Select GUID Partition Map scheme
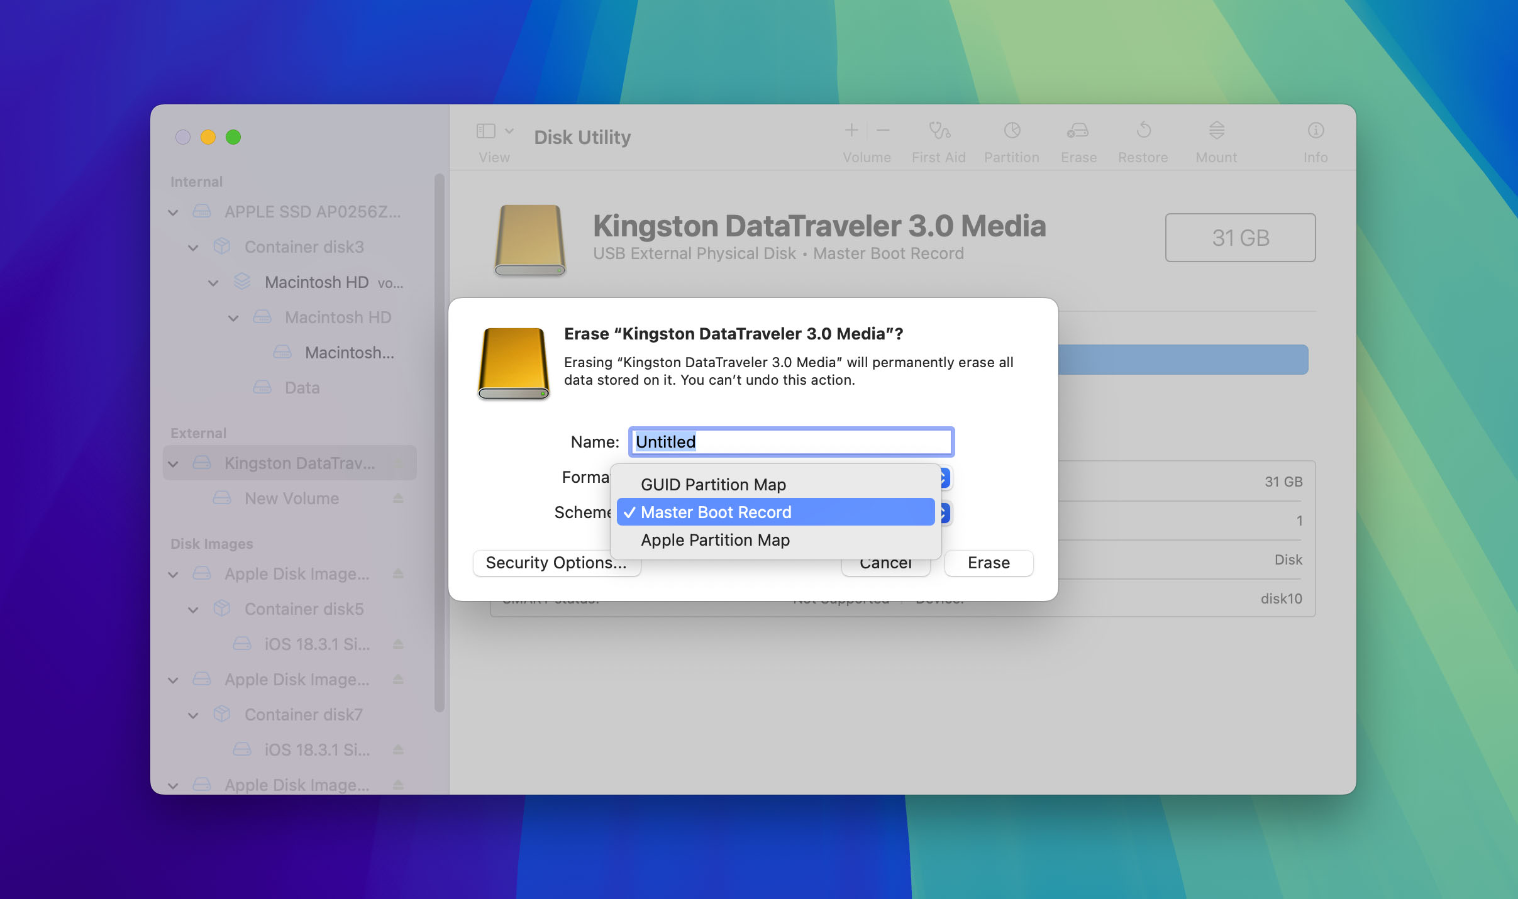The width and height of the screenshot is (1518, 899). [x=775, y=484]
